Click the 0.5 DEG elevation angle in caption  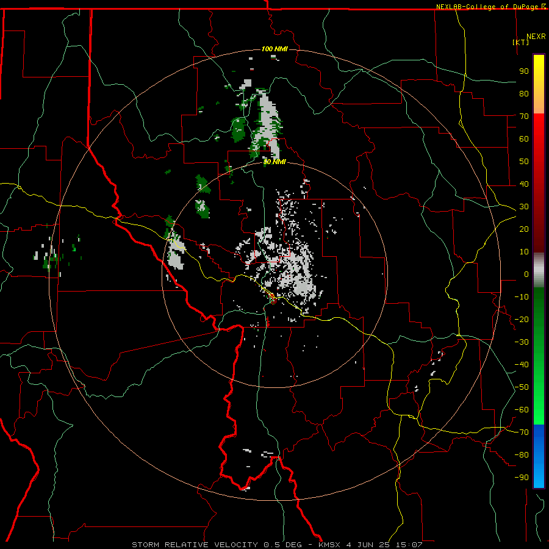pyautogui.click(x=282, y=545)
